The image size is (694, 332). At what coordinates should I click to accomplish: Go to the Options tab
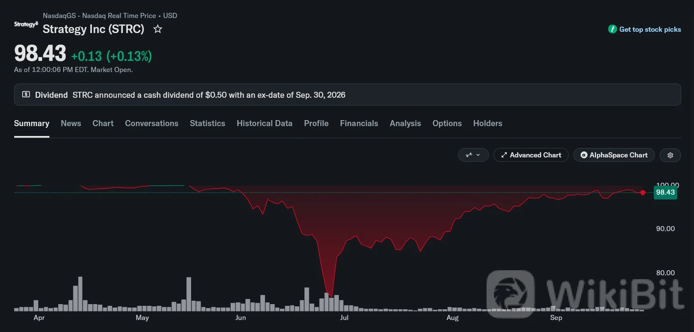click(447, 124)
